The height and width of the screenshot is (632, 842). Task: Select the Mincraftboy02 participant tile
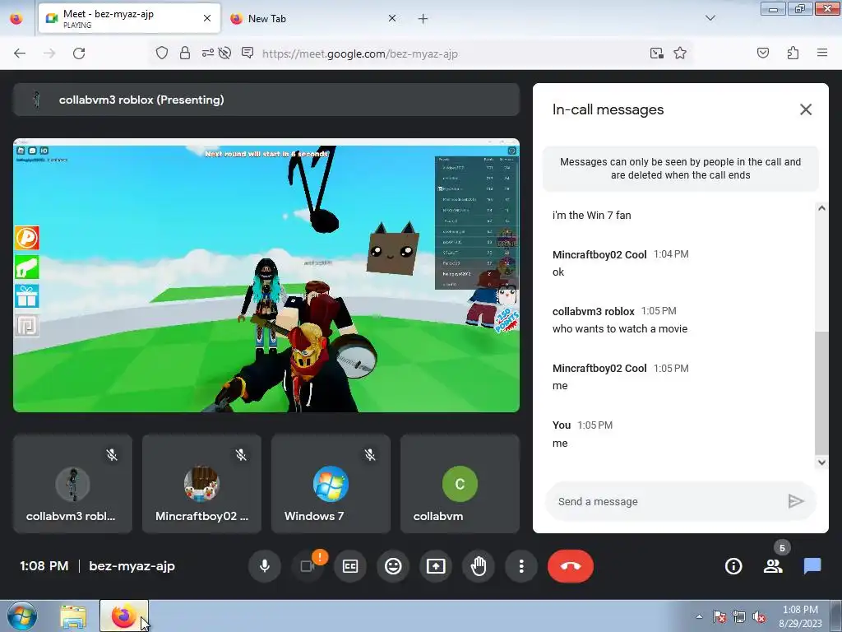(202, 484)
